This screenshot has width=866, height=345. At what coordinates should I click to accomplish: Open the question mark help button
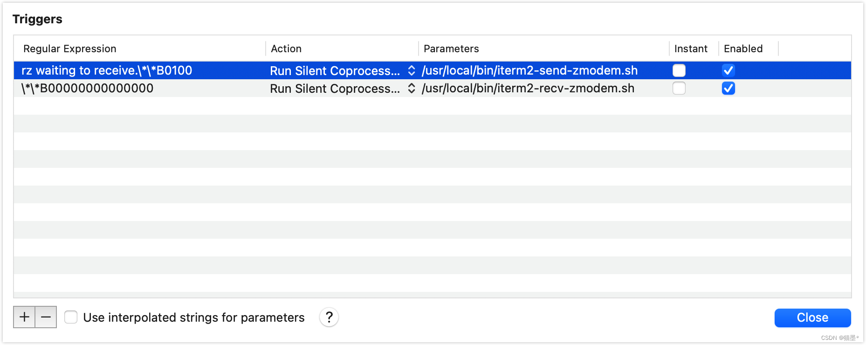(x=329, y=317)
